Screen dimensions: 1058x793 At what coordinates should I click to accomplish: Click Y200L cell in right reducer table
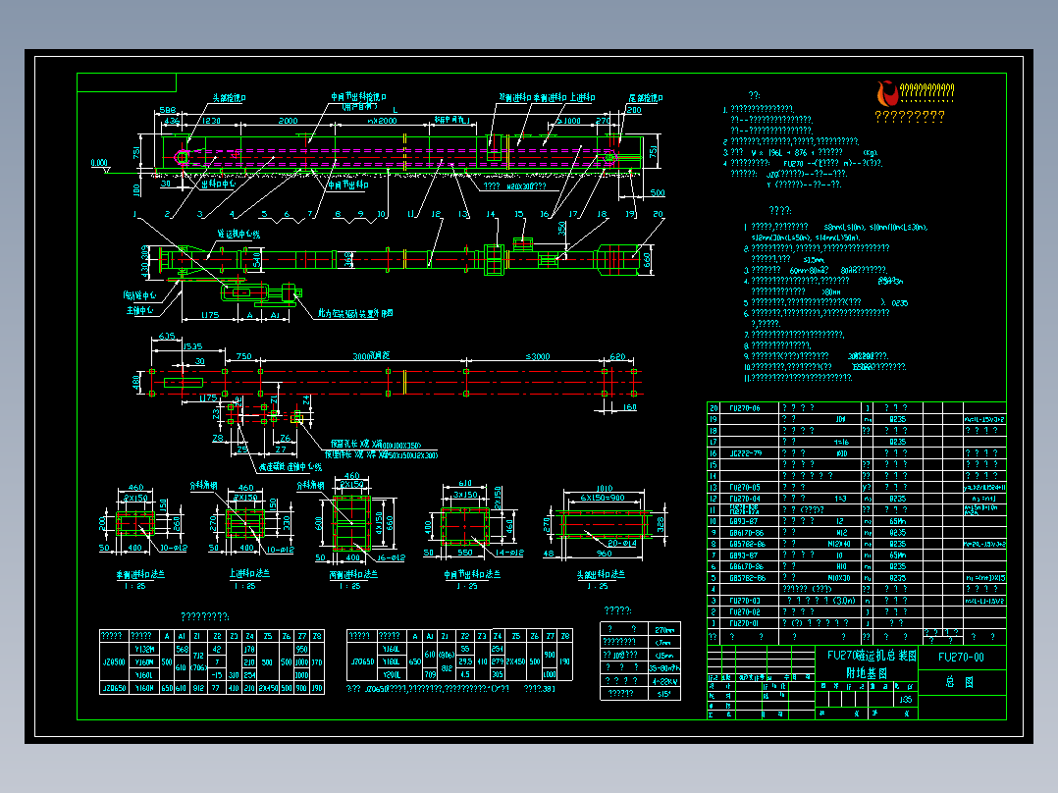click(x=390, y=674)
